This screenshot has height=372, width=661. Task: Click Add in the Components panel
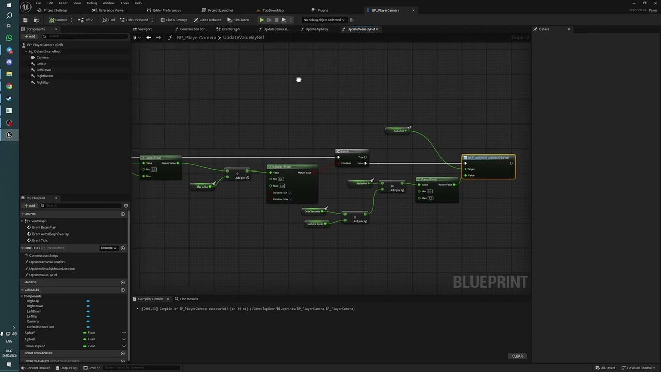(x=29, y=36)
